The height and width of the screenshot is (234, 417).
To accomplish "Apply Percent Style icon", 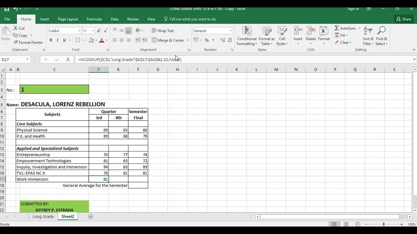I will click(207, 40).
